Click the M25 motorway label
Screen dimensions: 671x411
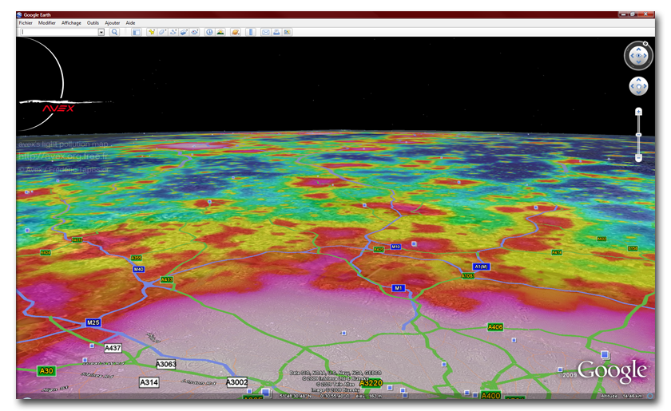tap(93, 322)
